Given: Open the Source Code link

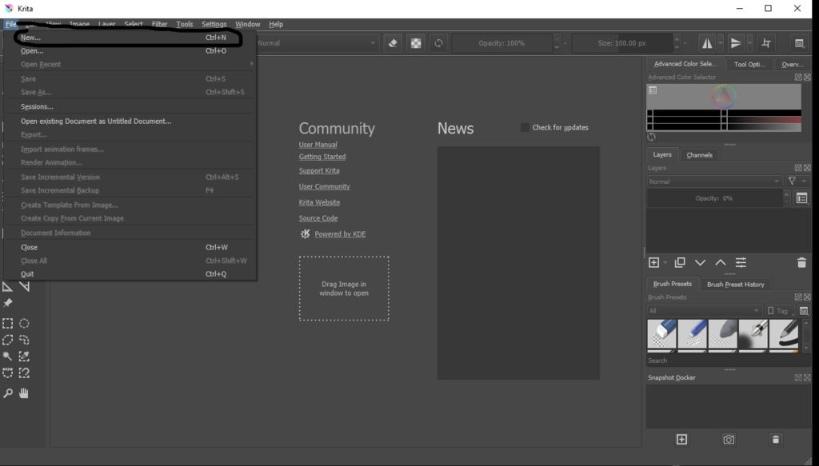Looking at the screenshot, I should [318, 218].
